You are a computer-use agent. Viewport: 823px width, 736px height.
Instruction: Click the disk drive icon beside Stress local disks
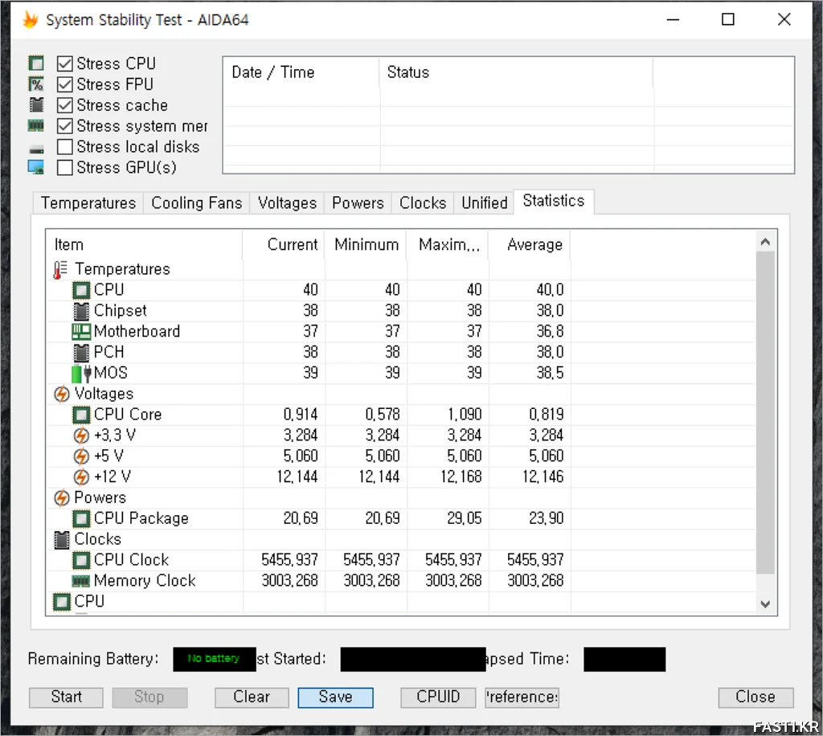pos(37,149)
